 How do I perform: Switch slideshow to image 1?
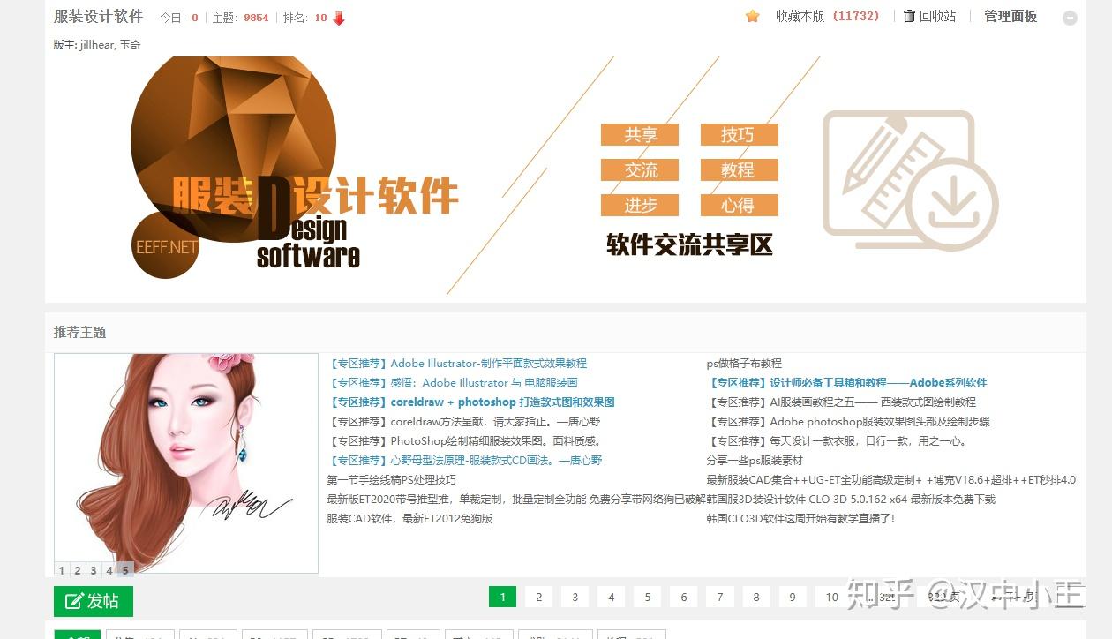(x=62, y=570)
